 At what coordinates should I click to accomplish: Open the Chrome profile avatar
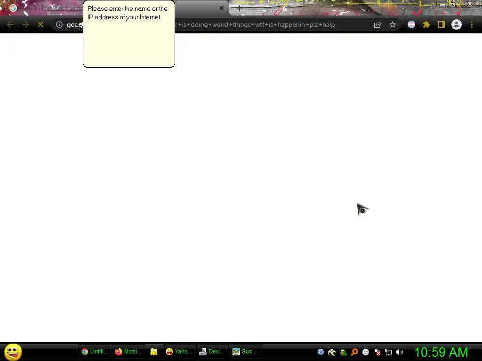[457, 24]
